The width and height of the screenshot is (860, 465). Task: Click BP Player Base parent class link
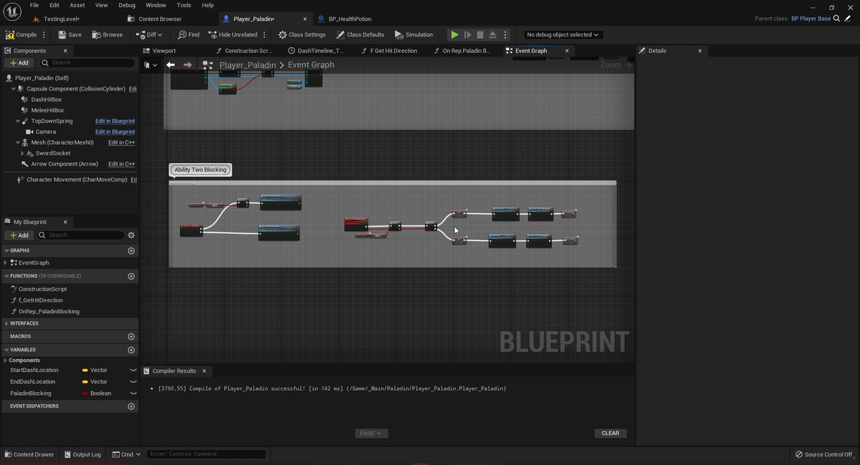811,19
